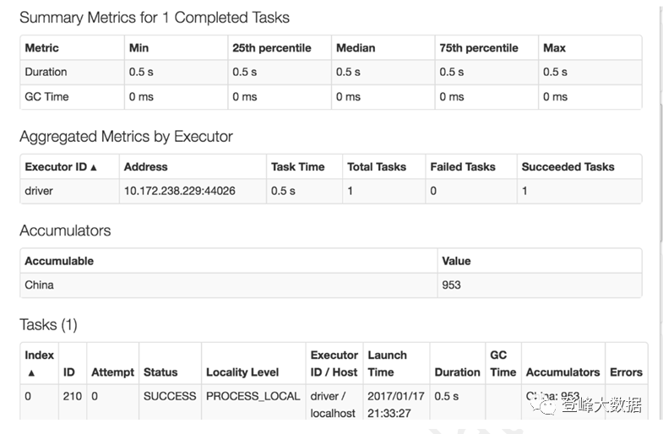The width and height of the screenshot is (663, 434).
Task: Click the Attempt column header
Action: coord(112,372)
